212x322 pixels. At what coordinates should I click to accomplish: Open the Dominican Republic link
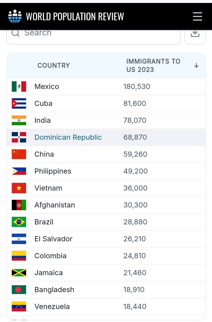click(x=68, y=137)
